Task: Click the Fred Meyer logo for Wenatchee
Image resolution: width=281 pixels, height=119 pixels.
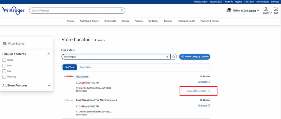Action: tap(69, 76)
